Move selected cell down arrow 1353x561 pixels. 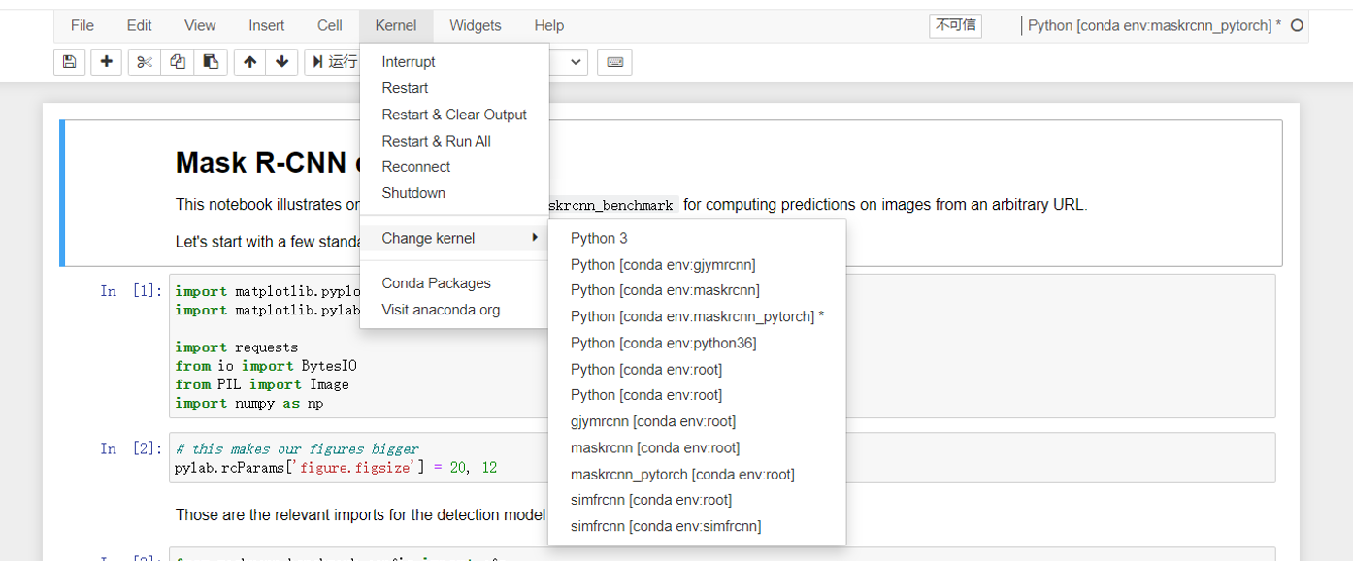pyautogui.click(x=281, y=62)
